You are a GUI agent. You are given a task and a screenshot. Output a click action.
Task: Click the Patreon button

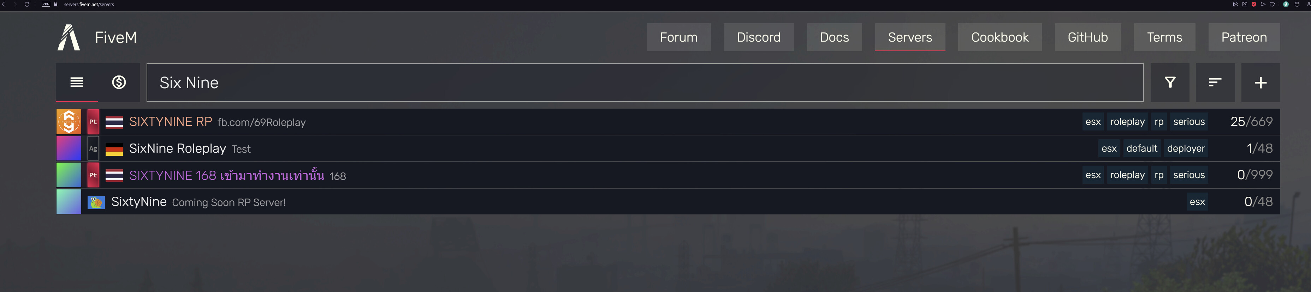pyautogui.click(x=1244, y=37)
